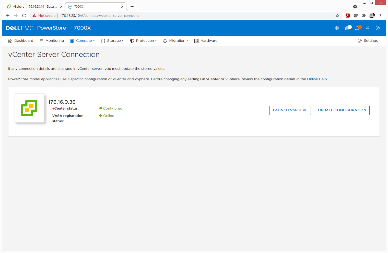Maximize the browser window
The height and width of the screenshot is (253, 388).
pyautogui.click(x=371, y=3)
